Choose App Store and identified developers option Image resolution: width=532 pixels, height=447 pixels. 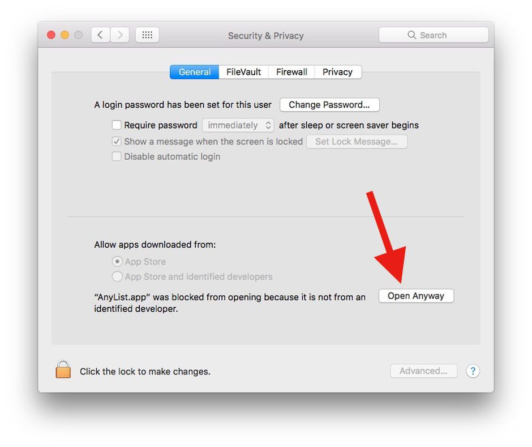(x=117, y=276)
